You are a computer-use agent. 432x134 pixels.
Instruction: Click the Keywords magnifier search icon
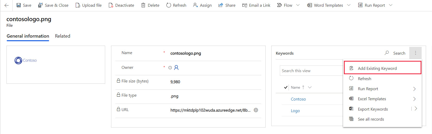click(x=387, y=53)
